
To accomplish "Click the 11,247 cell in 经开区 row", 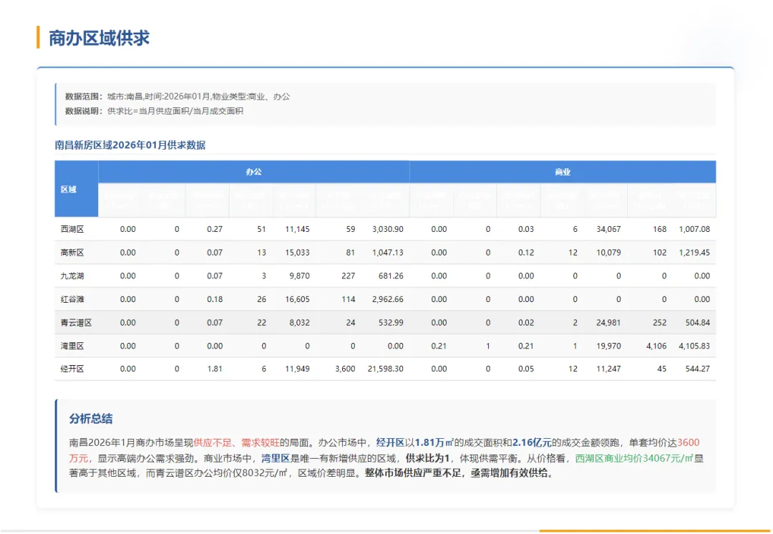I will pyautogui.click(x=608, y=369).
